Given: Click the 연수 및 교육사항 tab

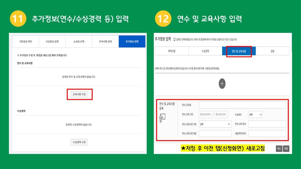Looking at the screenshot, I should pos(239,51).
